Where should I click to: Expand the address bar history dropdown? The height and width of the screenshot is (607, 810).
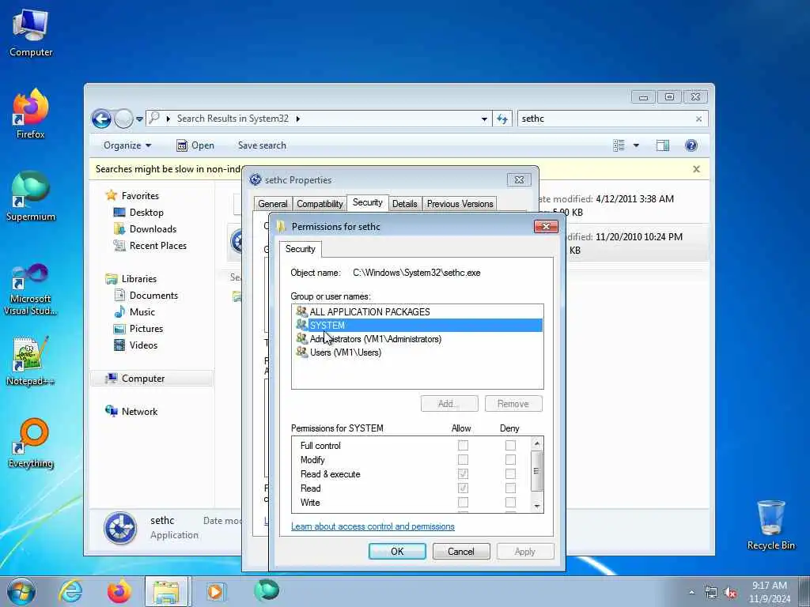(x=484, y=119)
